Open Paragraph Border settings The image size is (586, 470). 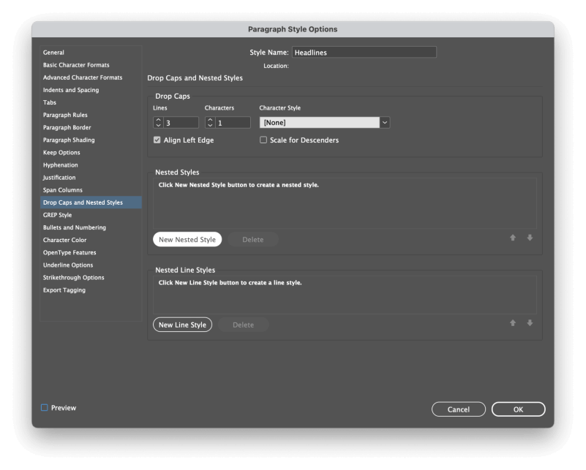[x=91, y=127]
